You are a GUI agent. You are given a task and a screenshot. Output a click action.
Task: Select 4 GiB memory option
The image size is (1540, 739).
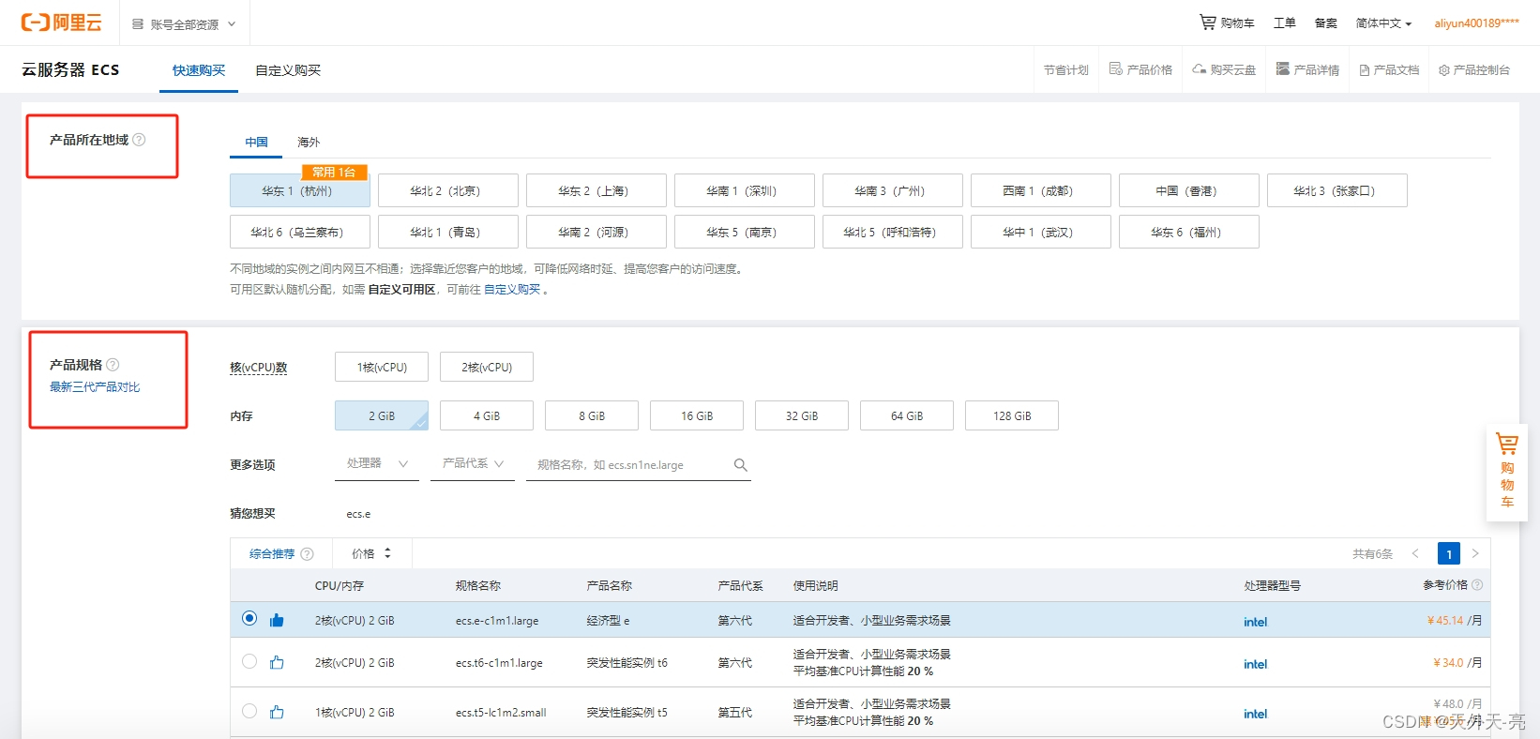point(487,415)
